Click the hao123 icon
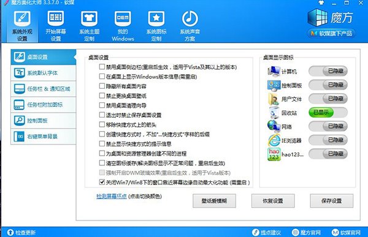The height and width of the screenshot is (237, 368). (x=274, y=154)
